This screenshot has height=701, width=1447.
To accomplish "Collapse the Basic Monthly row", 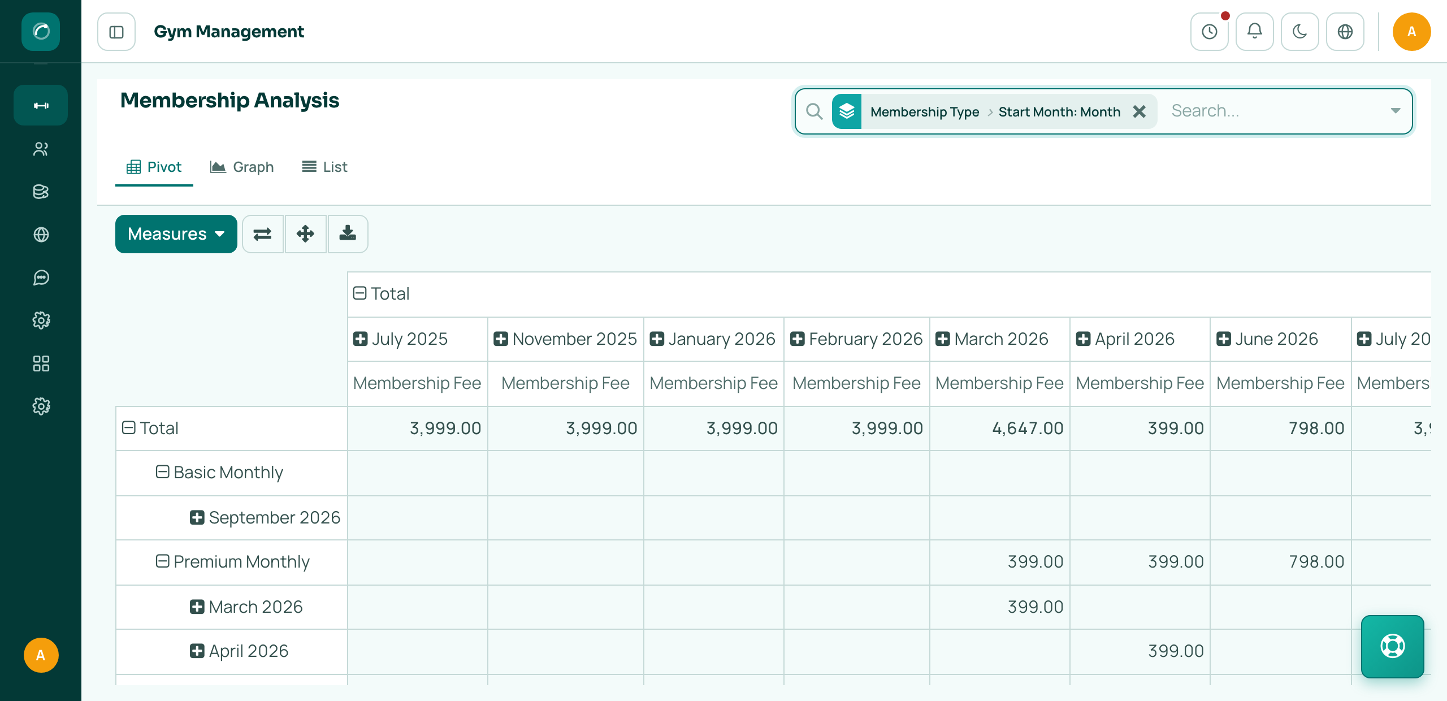I will tap(163, 472).
